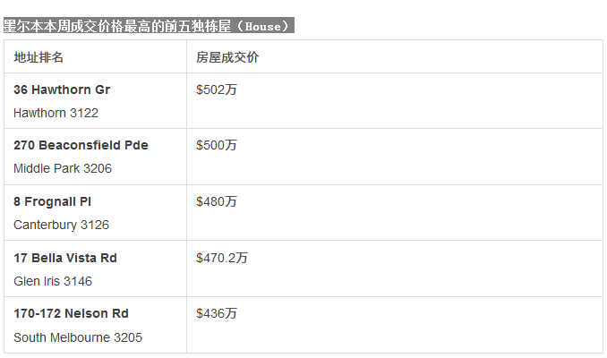
Task: Click Hawthorn 3122 suburb text
Action: (x=56, y=113)
